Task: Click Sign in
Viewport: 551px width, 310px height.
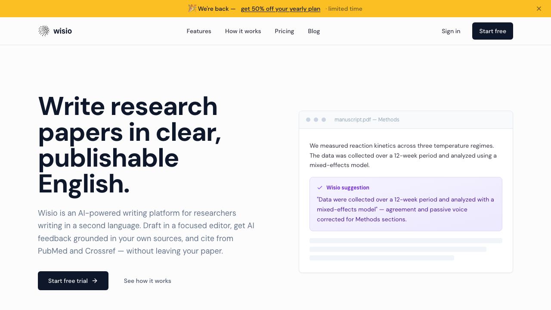Action: [451, 31]
